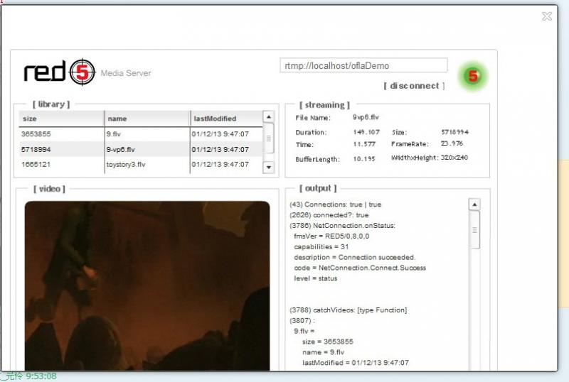This screenshot has width=569, height=382.
Task: Sort library by size column header
Action: coord(61,119)
